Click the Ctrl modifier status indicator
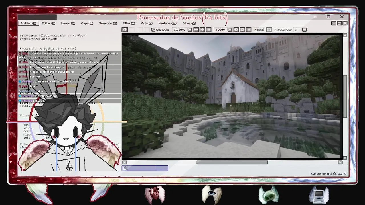The width and height of the screenshot is (365, 205). tap(319, 174)
